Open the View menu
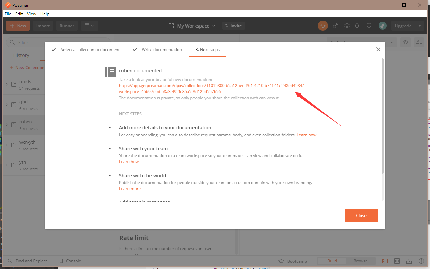430x269 pixels. pos(32,14)
